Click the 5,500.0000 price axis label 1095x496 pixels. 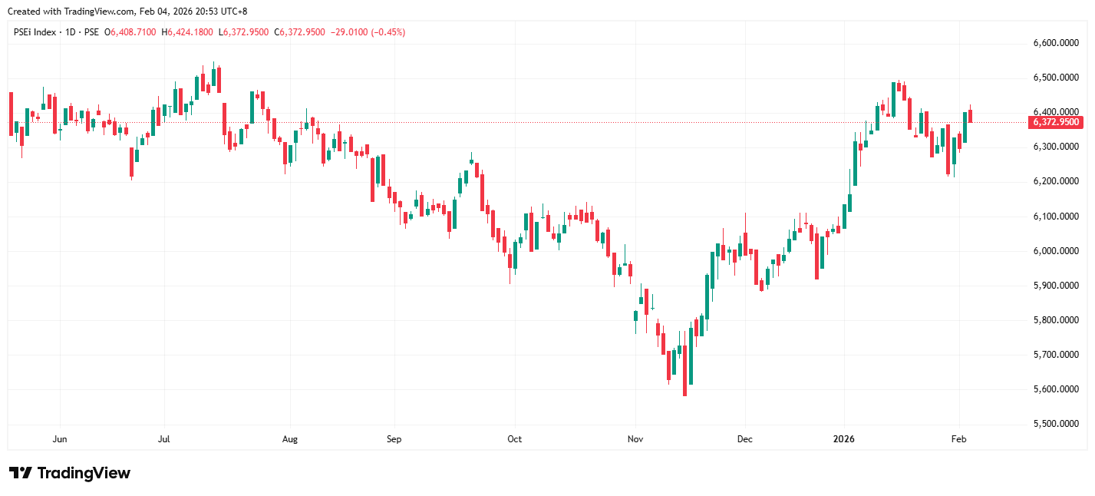pos(1057,424)
